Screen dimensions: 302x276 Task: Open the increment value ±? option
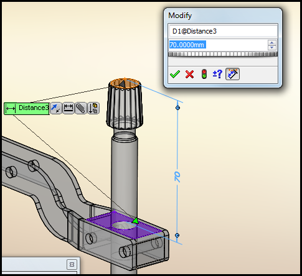point(217,74)
